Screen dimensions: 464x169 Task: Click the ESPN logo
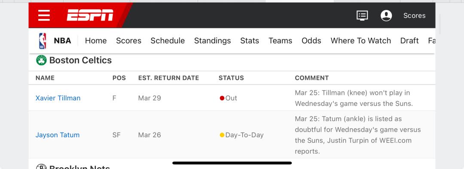[x=90, y=15]
